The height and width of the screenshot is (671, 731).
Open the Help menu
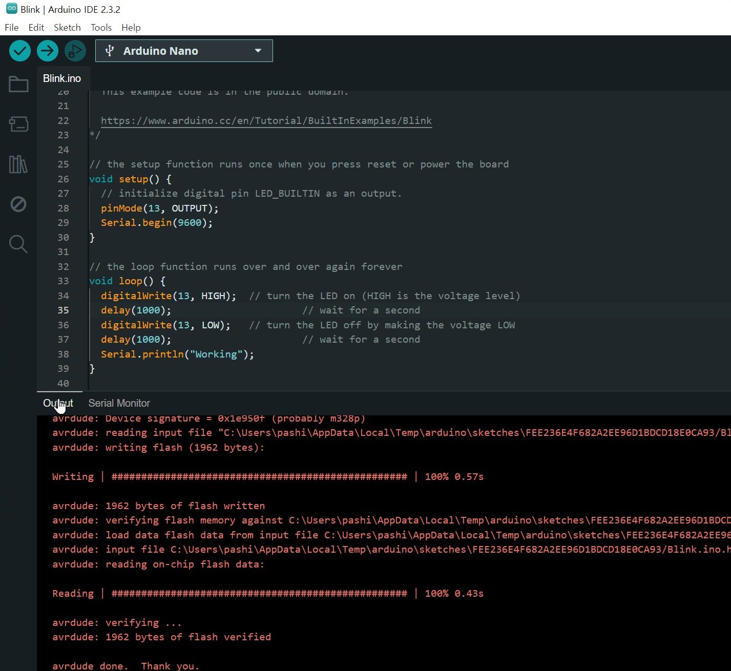click(x=131, y=28)
